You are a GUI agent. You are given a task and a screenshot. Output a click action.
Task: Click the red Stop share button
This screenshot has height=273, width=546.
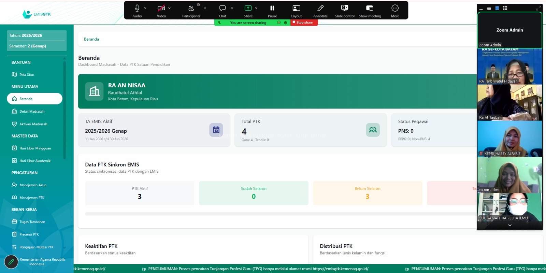coord(304,23)
